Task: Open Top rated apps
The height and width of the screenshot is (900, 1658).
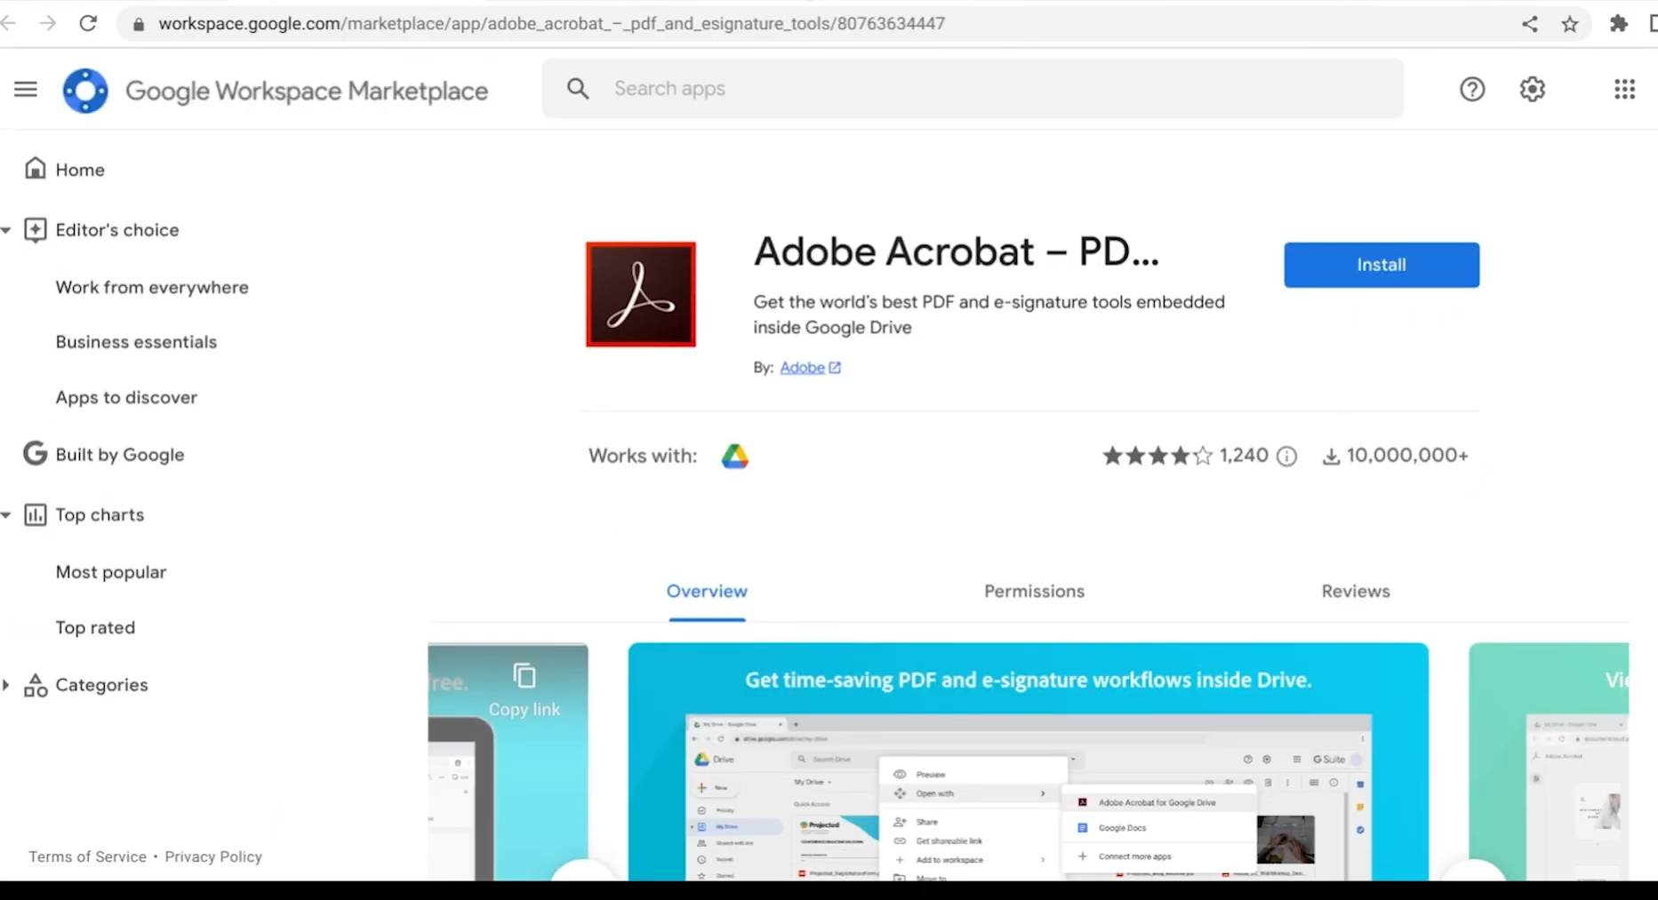Action: pyautogui.click(x=95, y=627)
